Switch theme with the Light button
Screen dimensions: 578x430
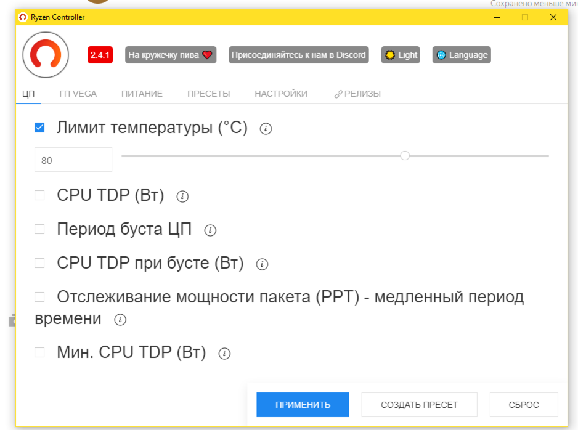point(401,55)
